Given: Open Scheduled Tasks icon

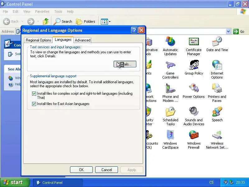Looking at the screenshot, I should pyautogui.click(x=170, y=116).
